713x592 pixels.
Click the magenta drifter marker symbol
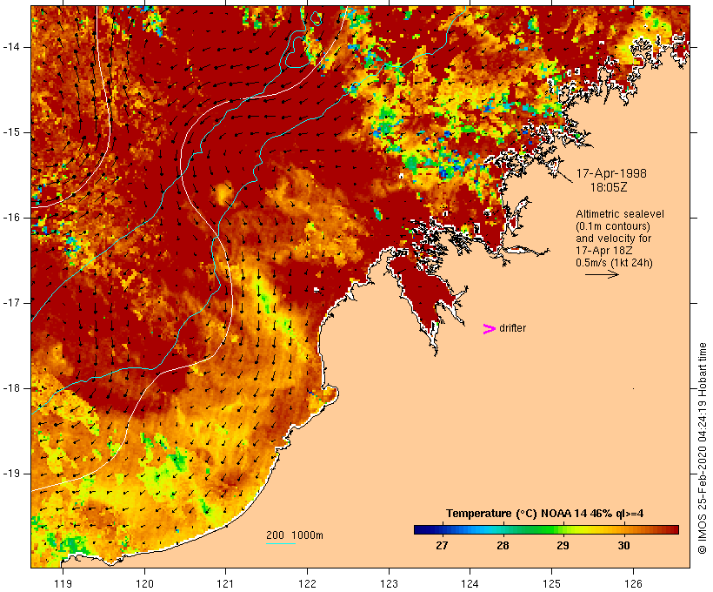[x=490, y=329]
